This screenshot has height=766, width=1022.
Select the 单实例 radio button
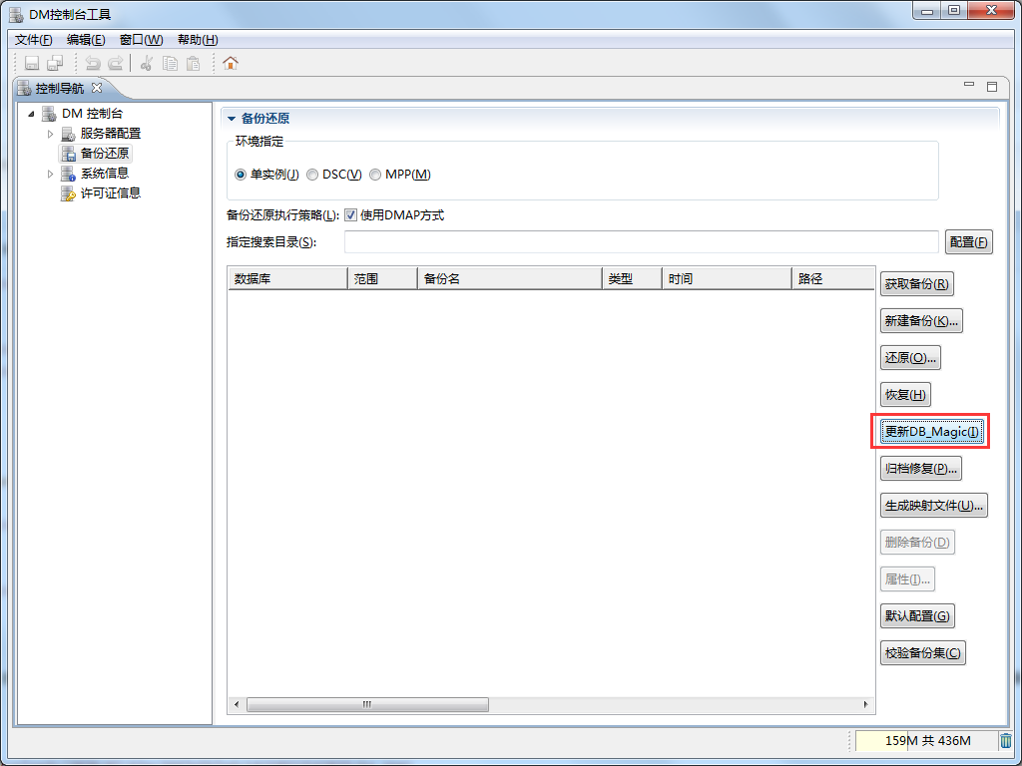point(241,175)
